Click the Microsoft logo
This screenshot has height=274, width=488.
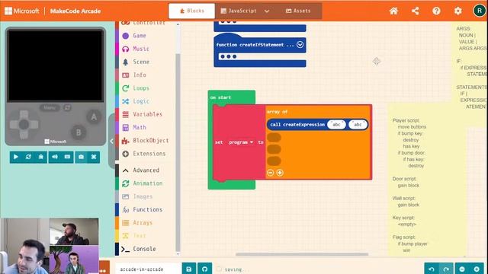22,11
